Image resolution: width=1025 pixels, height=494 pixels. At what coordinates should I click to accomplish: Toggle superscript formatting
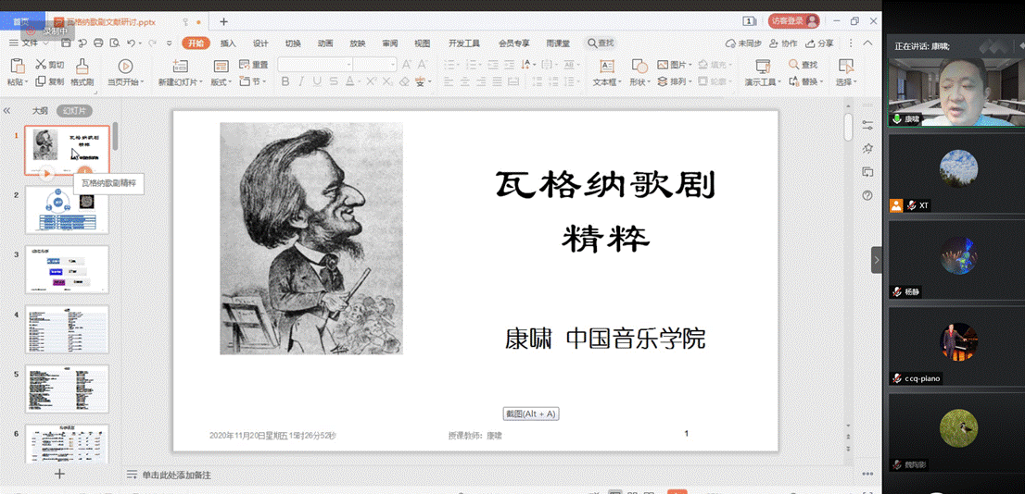tap(372, 81)
